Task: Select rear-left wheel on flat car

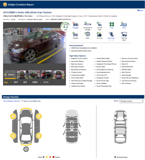Action: click(x=13, y=136)
